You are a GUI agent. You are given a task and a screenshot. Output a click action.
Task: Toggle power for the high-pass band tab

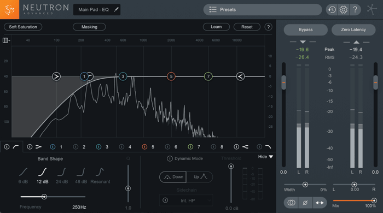pyautogui.click(x=7, y=147)
